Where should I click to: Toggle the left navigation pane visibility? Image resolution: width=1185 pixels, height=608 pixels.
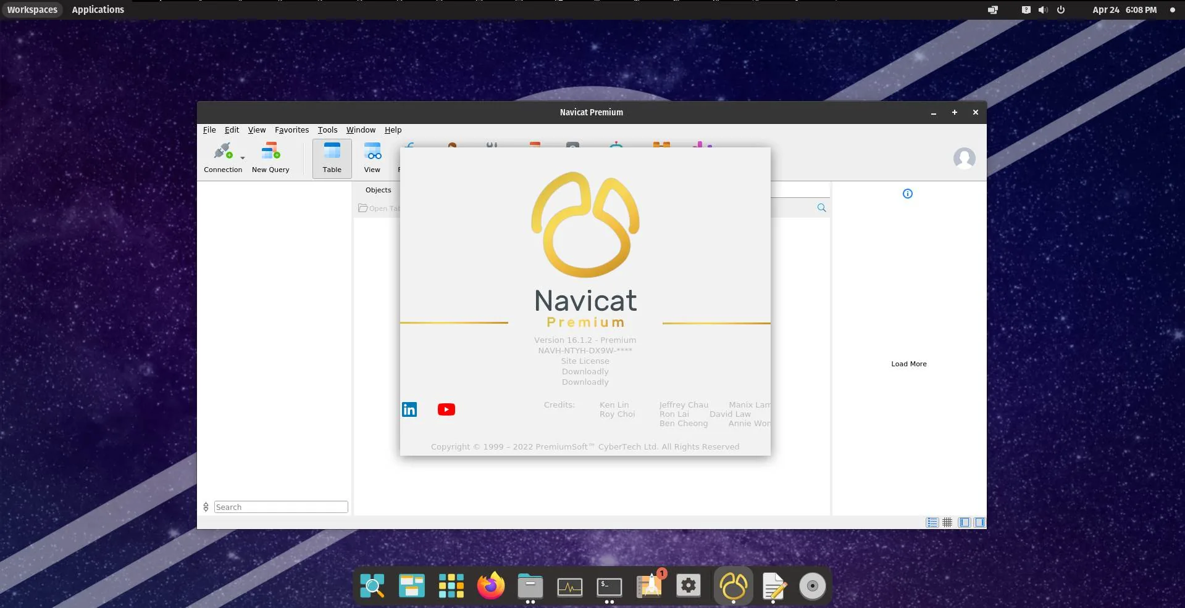pos(964,522)
